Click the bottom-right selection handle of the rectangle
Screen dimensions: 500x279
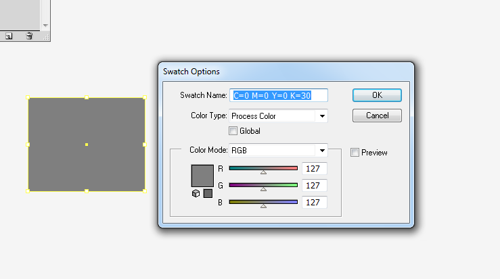(x=145, y=191)
